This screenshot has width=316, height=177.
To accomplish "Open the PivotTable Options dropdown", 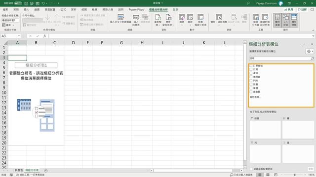I will (x=8, y=25).
